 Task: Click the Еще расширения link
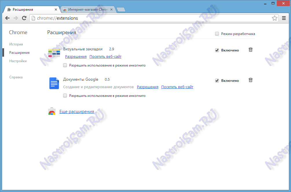coord(76,111)
